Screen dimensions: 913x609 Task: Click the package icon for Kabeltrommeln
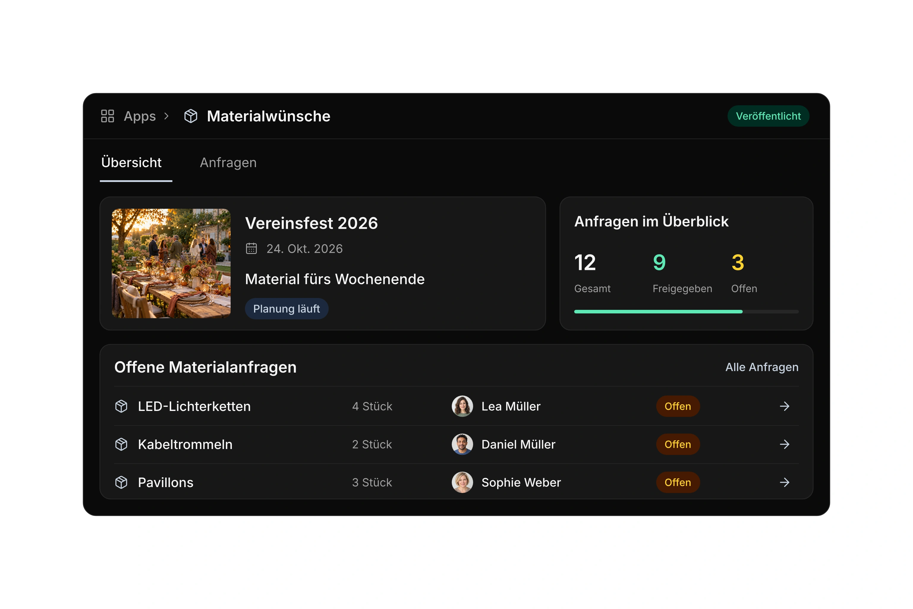[122, 444]
